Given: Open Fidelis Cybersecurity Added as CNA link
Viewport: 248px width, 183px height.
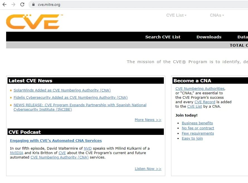Looking at the screenshot, I should 70,97.
